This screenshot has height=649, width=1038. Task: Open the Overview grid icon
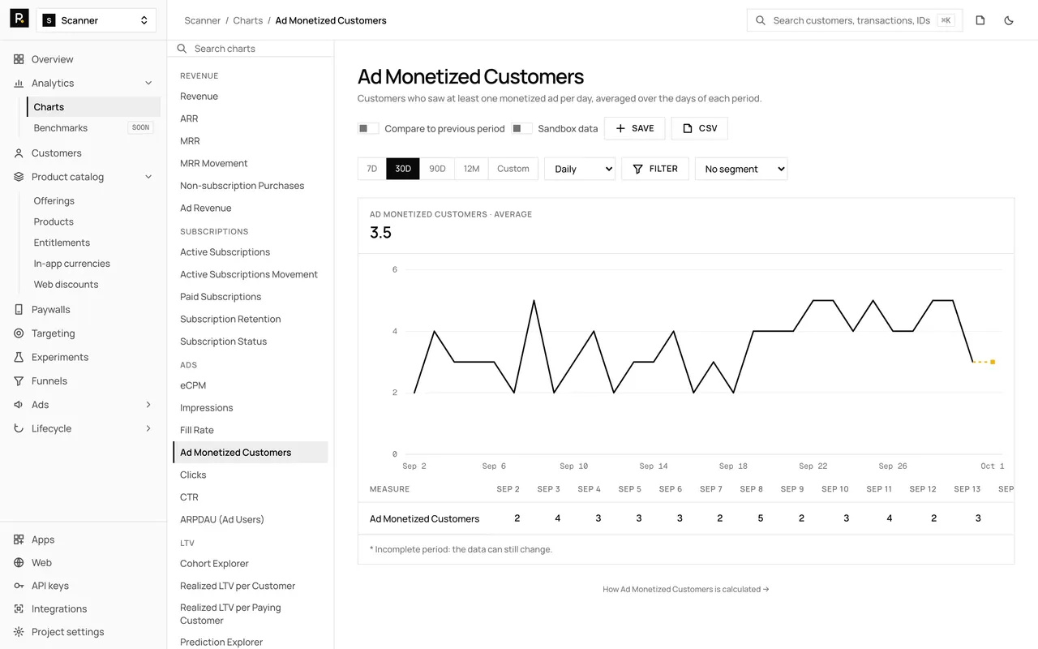click(19, 59)
